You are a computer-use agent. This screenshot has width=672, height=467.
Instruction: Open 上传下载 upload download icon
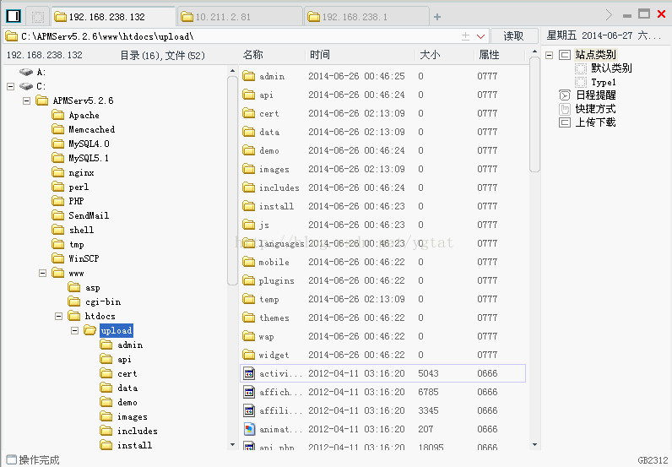[x=565, y=122]
